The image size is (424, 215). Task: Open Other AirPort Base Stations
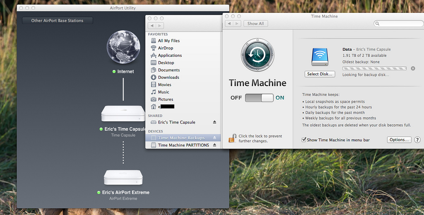pos(57,21)
